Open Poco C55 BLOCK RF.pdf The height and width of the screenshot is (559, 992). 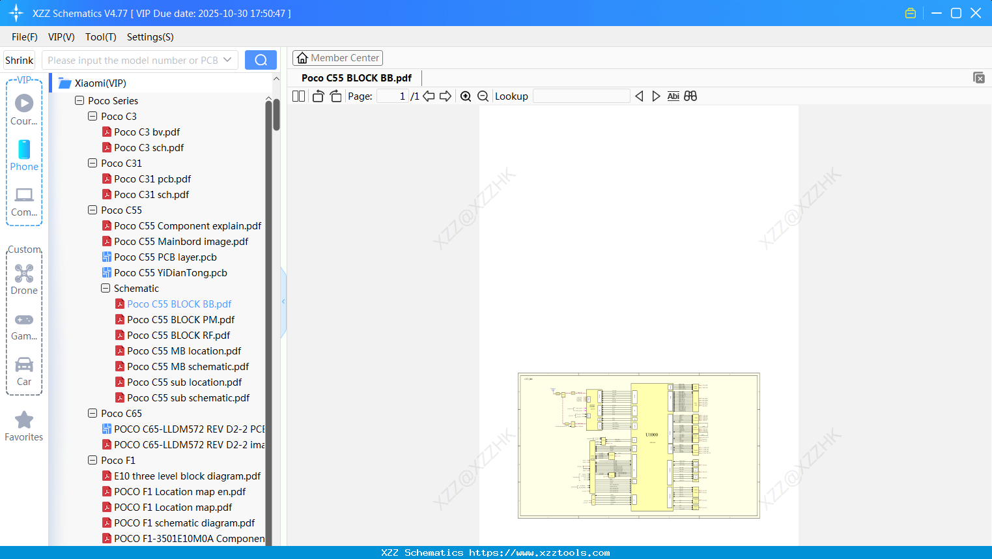click(178, 336)
